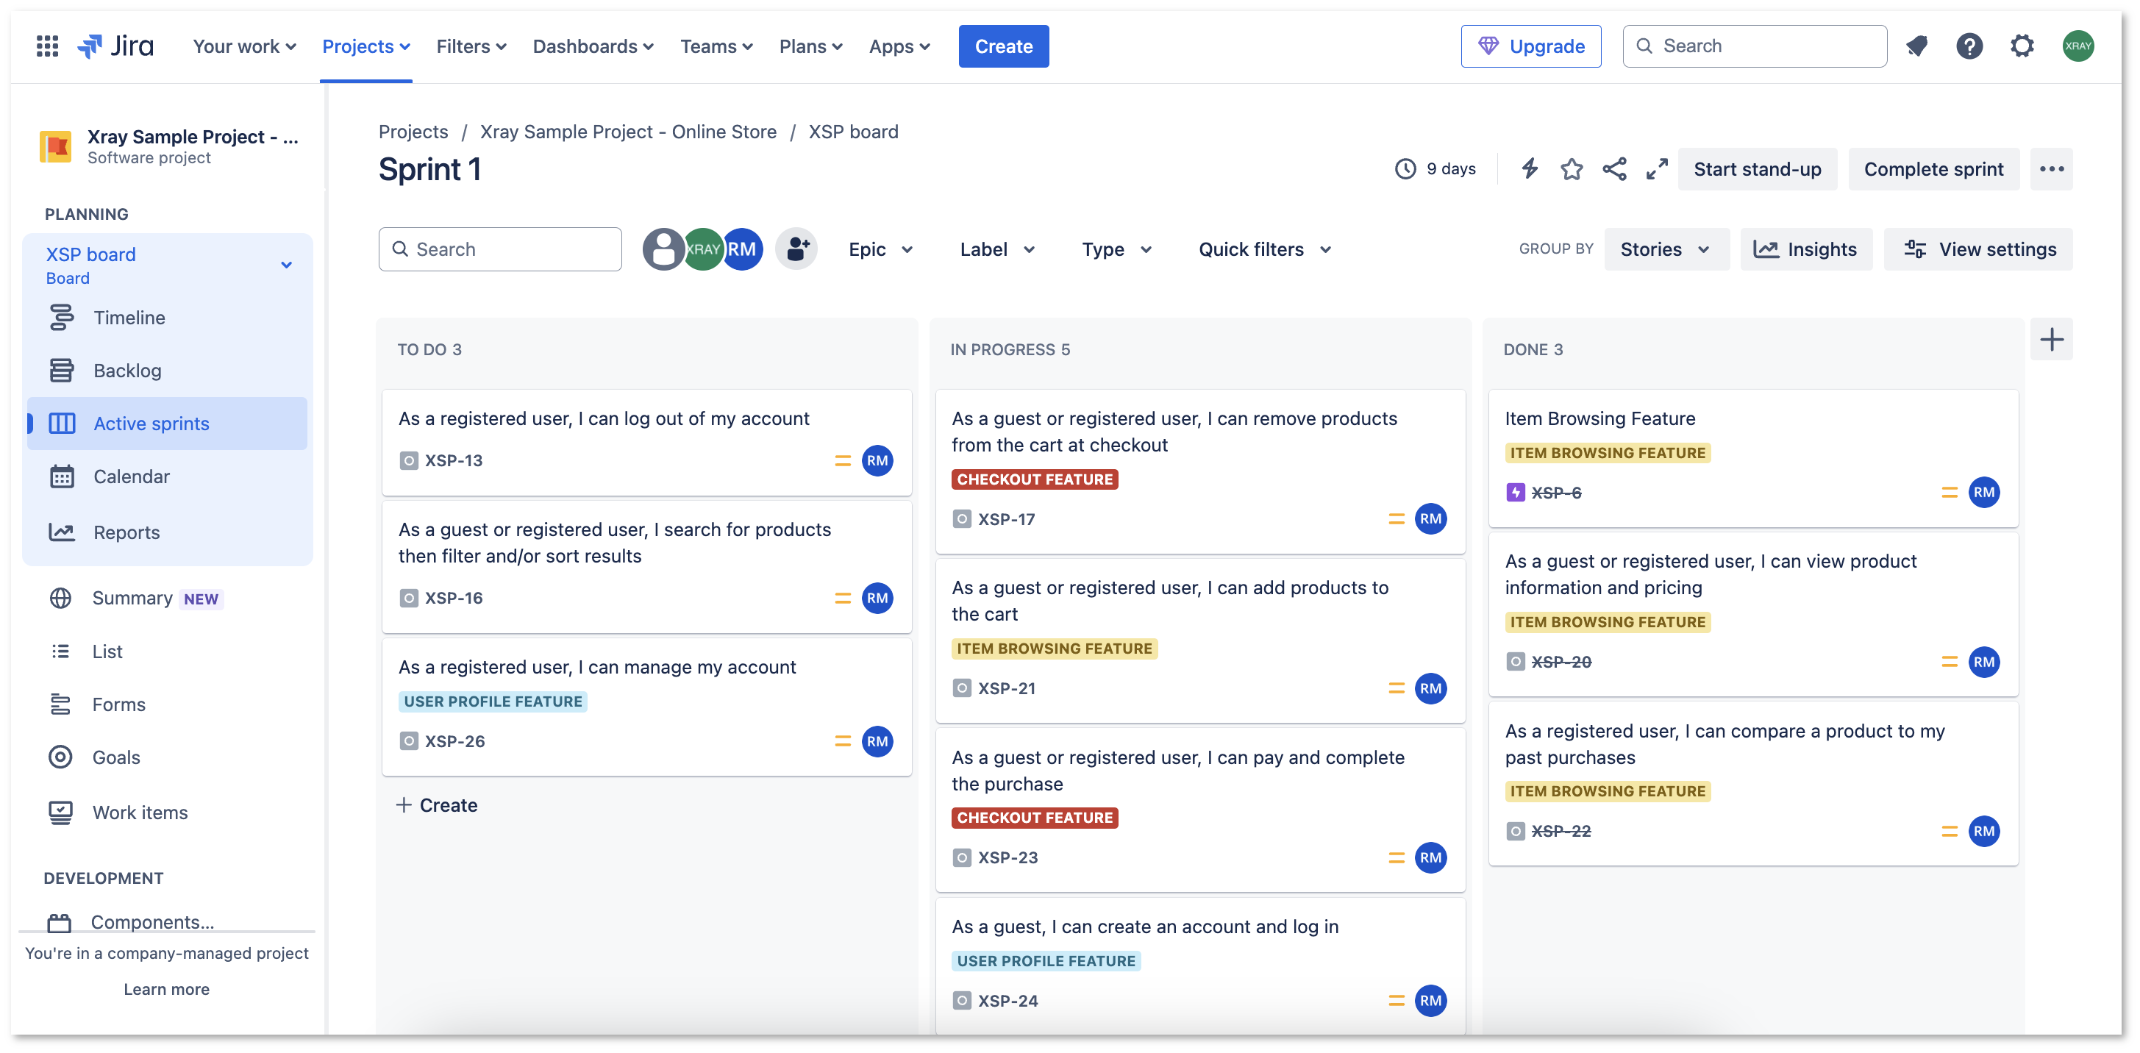
Task: Open Forms in sidebar
Action: tap(167, 704)
